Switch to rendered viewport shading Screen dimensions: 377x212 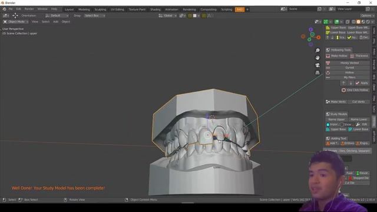tap(368, 22)
